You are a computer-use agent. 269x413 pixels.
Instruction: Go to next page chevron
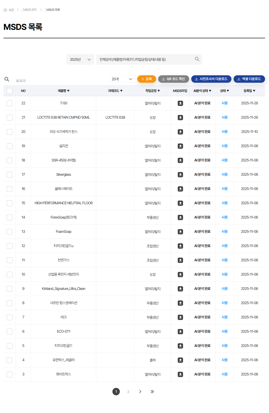coord(140,392)
